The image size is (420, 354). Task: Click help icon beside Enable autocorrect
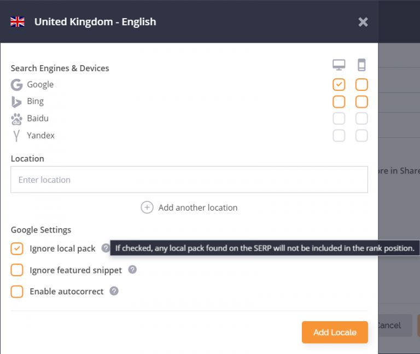point(114,291)
